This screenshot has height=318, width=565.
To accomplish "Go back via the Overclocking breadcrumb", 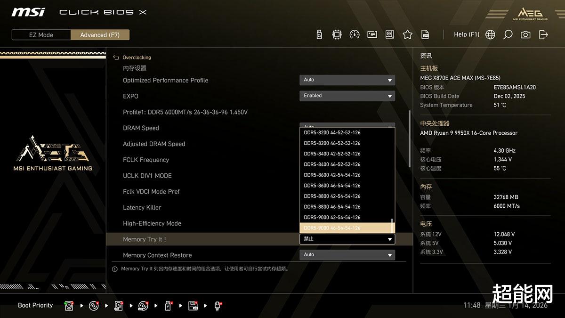I will pyautogui.click(x=137, y=57).
